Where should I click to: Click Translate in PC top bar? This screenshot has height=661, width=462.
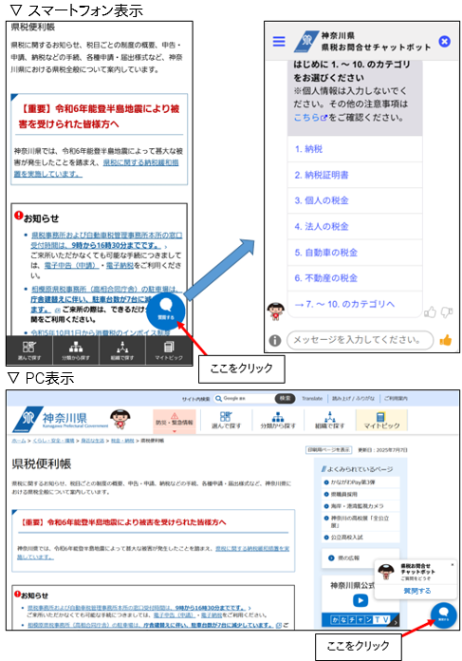coord(312,398)
